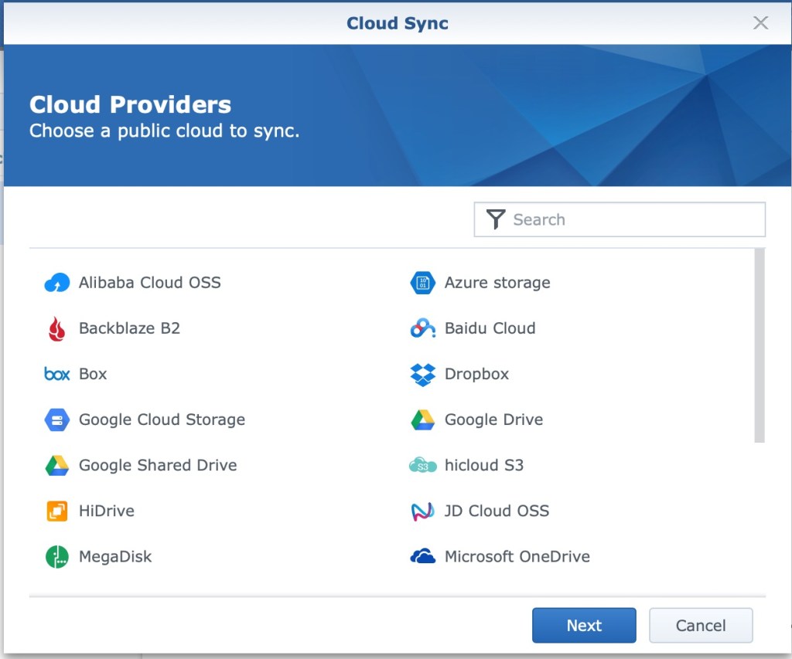Screen dimensions: 792x659
Task: Click the filter funnel icon in search
Action: tap(496, 219)
